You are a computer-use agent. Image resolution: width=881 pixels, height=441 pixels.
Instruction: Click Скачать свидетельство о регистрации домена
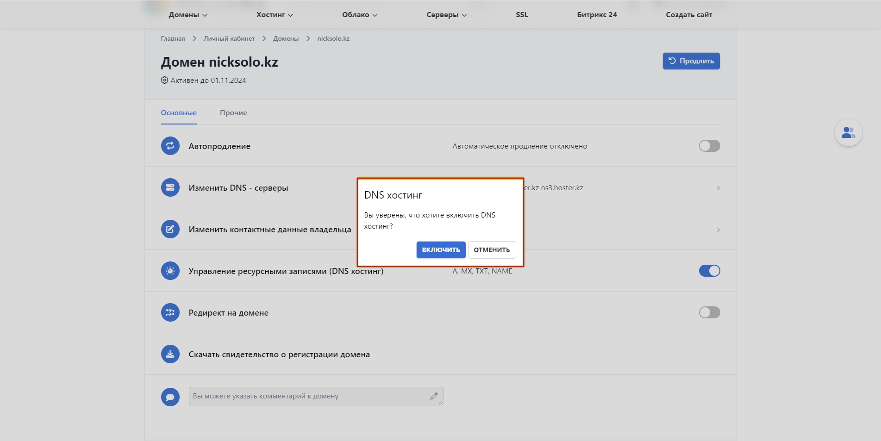click(279, 354)
